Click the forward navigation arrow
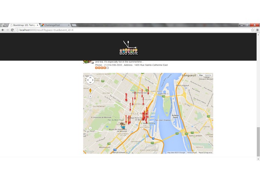Image resolution: width=260 pixels, height=184 pixels. point(7,30)
